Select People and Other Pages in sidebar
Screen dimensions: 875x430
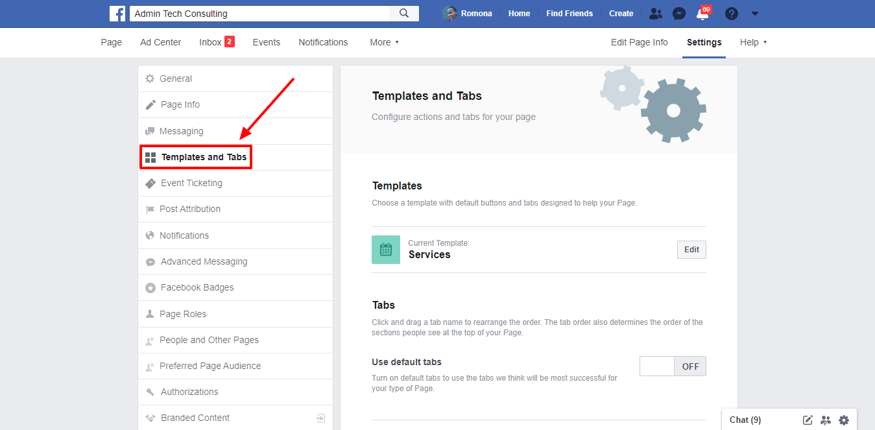coord(235,340)
